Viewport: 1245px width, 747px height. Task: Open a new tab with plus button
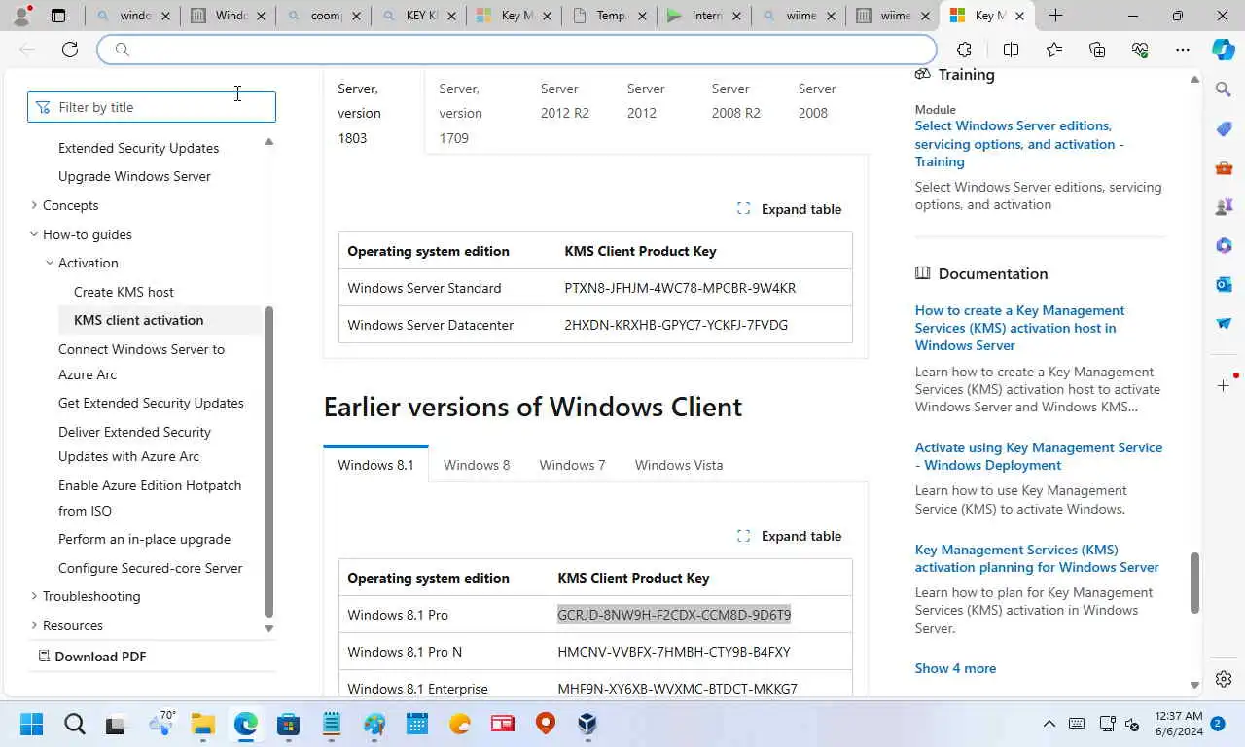coord(1055,16)
